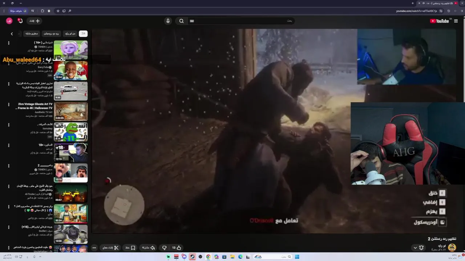The height and width of the screenshot is (261, 465).
Task: Open the 32:24 duration video thumbnail
Action: (x=71, y=214)
